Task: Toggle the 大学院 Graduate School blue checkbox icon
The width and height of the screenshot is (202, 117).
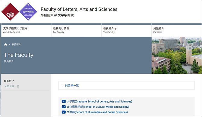Action: tap(64, 101)
